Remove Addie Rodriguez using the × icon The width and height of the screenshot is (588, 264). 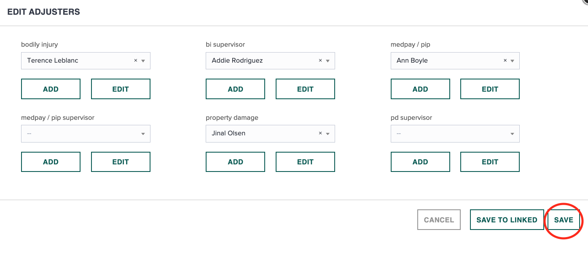[320, 60]
